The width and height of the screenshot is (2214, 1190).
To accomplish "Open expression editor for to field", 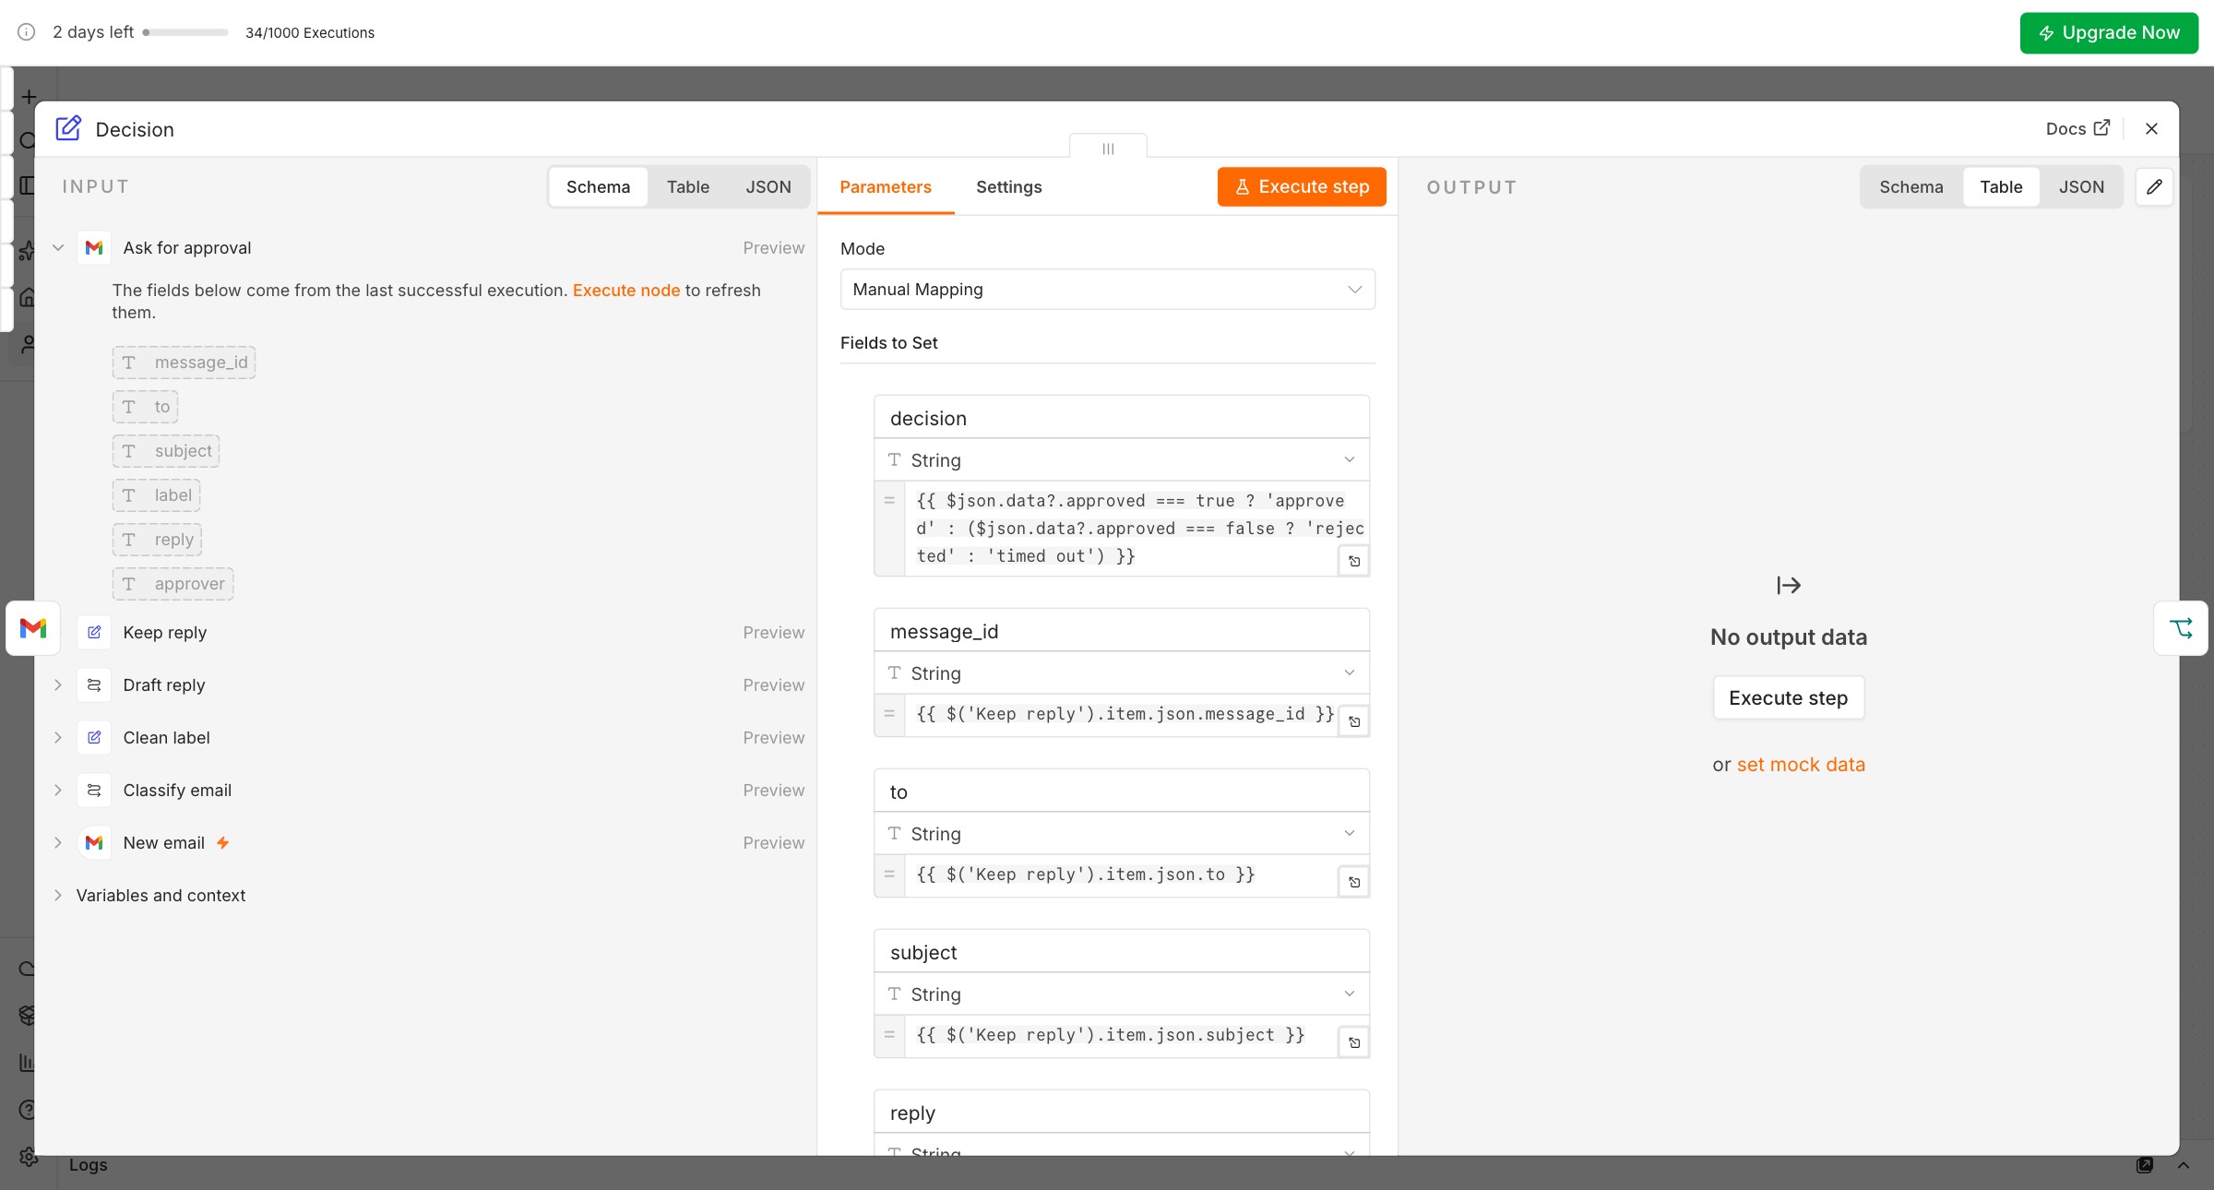I will (x=1354, y=882).
